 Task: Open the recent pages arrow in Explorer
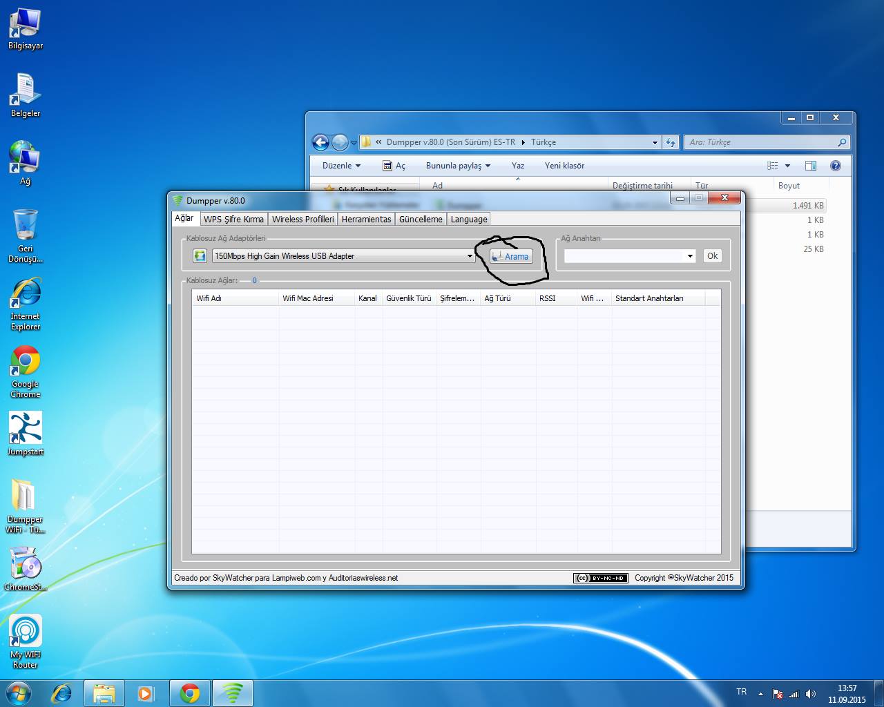pyautogui.click(x=354, y=143)
